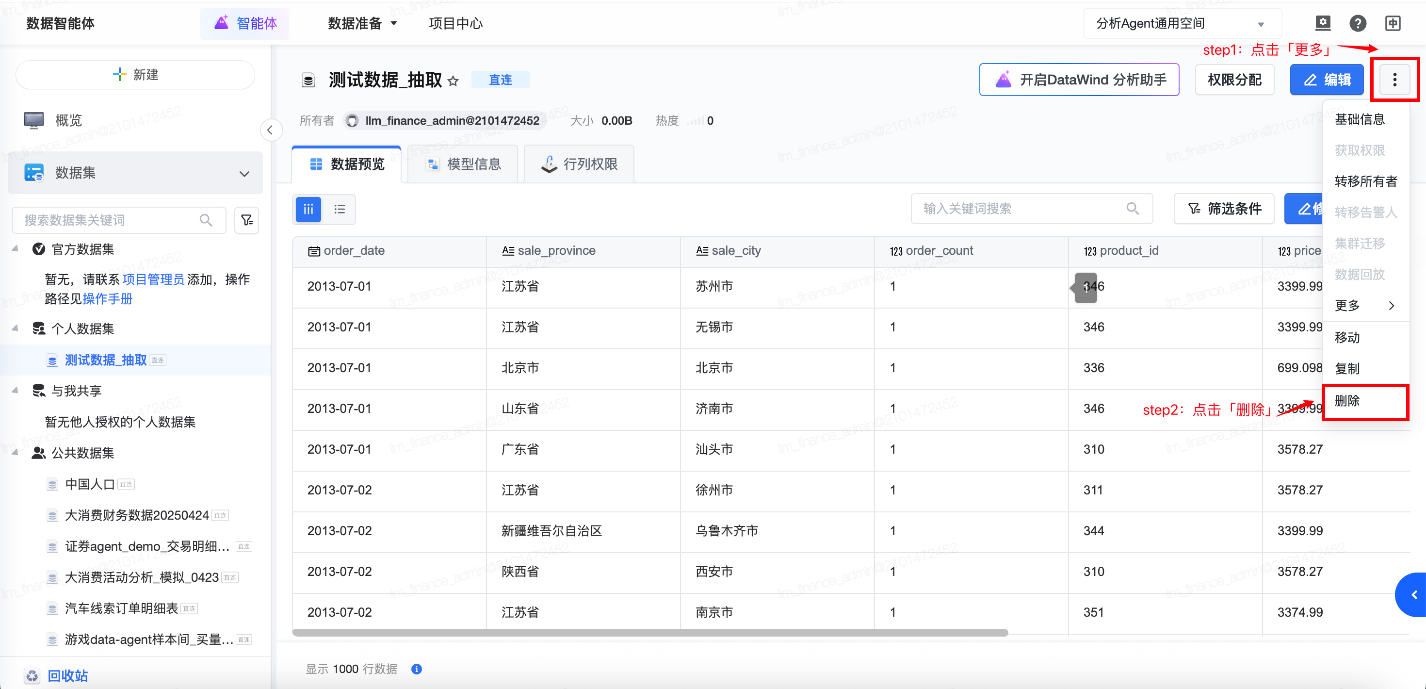Image resolution: width=1426 pixels, height=689 pixels.
Task: Open the help question mark icon
Action: click(x=1357, y=23)
